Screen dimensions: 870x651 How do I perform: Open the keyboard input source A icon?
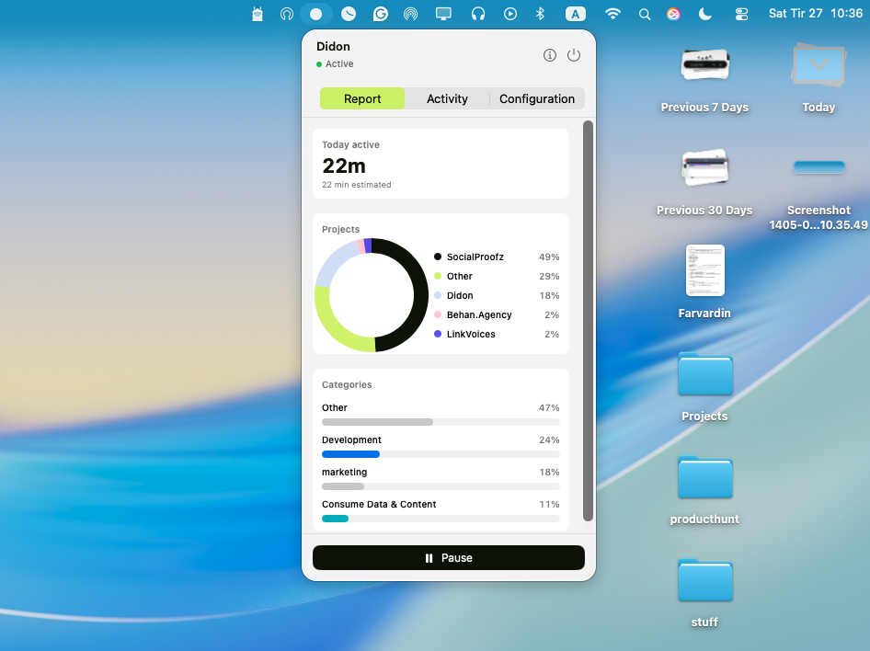576,15
